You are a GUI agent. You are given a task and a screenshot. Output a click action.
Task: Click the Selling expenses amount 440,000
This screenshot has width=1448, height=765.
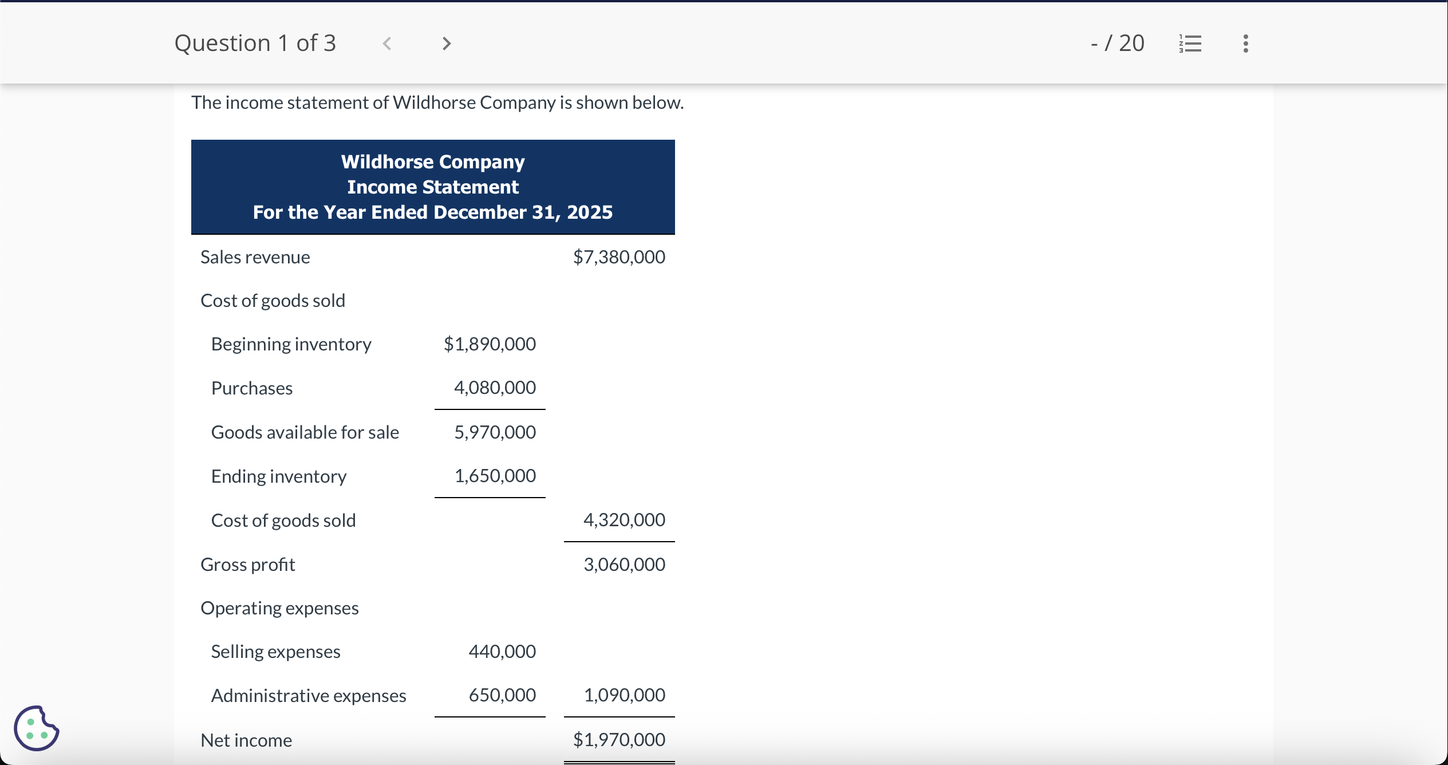(502, 651)
